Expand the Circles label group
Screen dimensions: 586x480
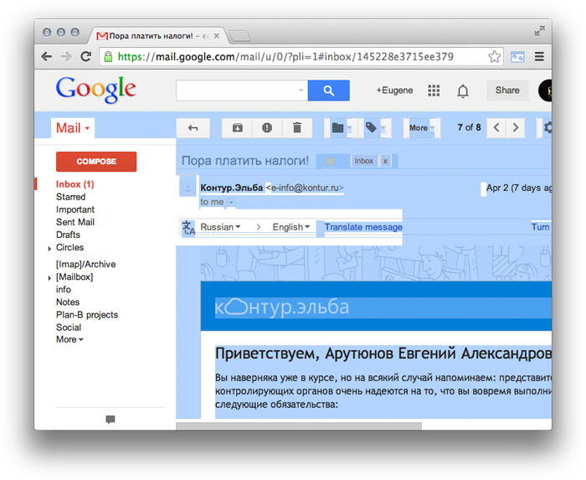coord(49,249)
